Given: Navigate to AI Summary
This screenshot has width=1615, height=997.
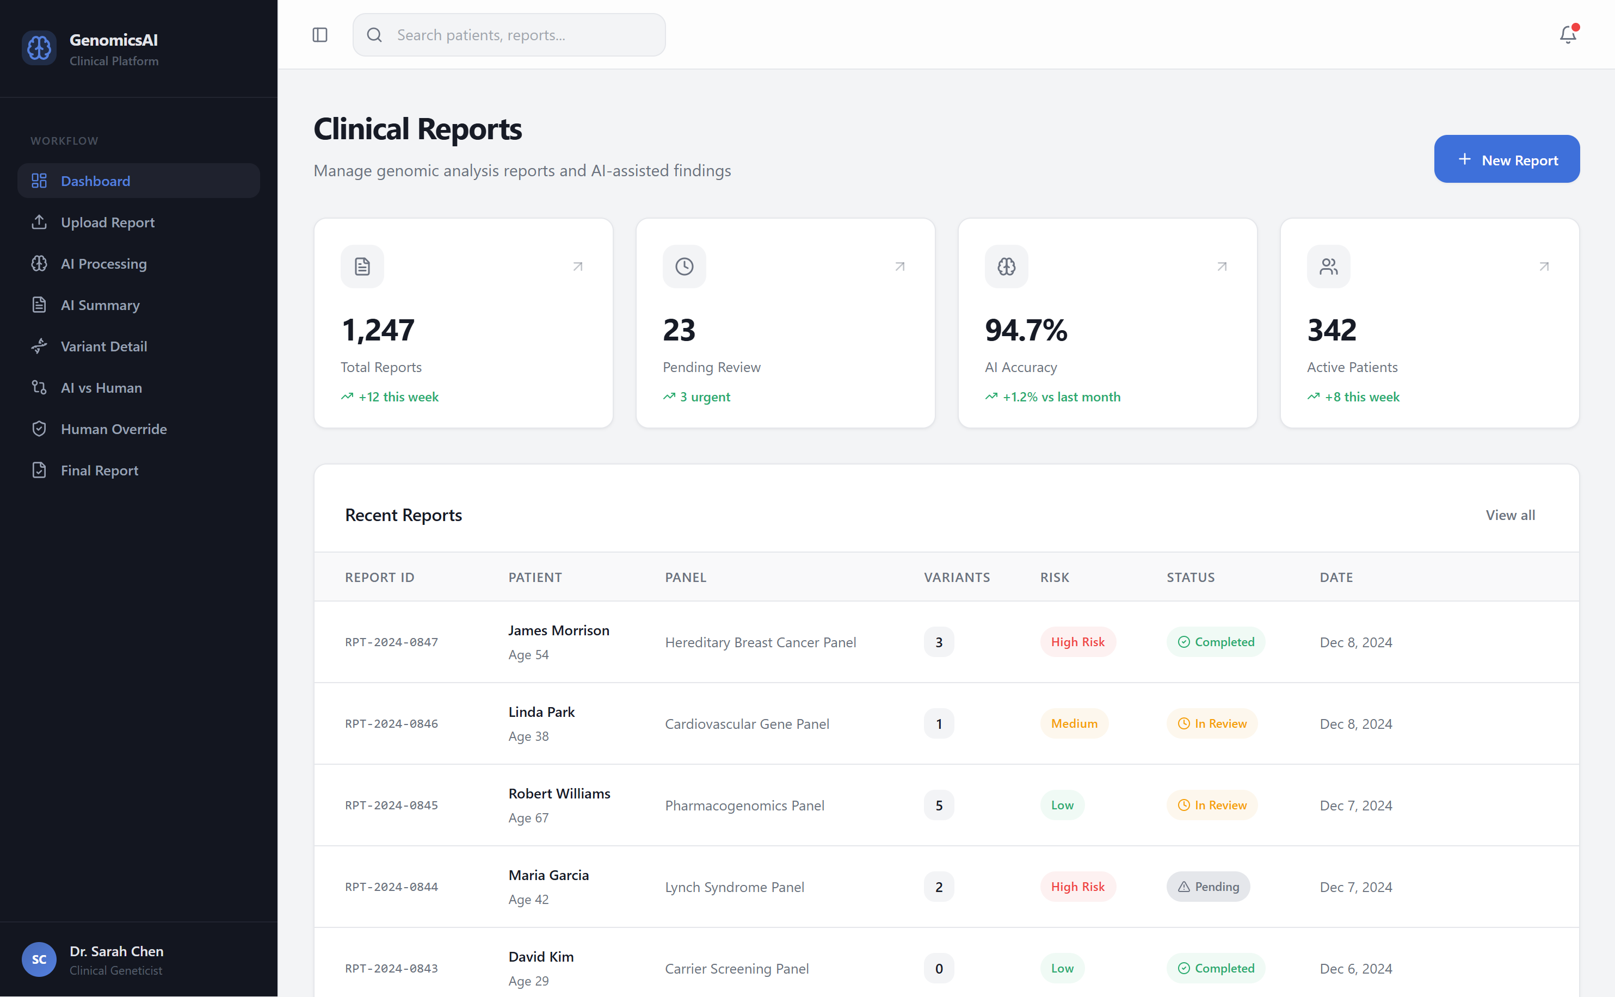Looking at the screenshot, I should [x=139, y=305].
